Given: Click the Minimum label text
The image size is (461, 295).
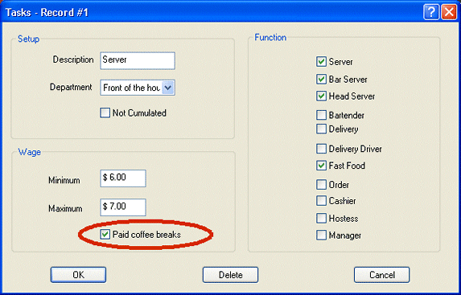Looking at the screenshot, I should coord(64,180).
